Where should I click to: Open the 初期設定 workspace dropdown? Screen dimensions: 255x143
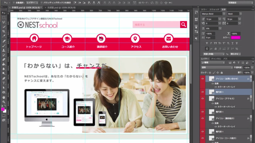240,3
